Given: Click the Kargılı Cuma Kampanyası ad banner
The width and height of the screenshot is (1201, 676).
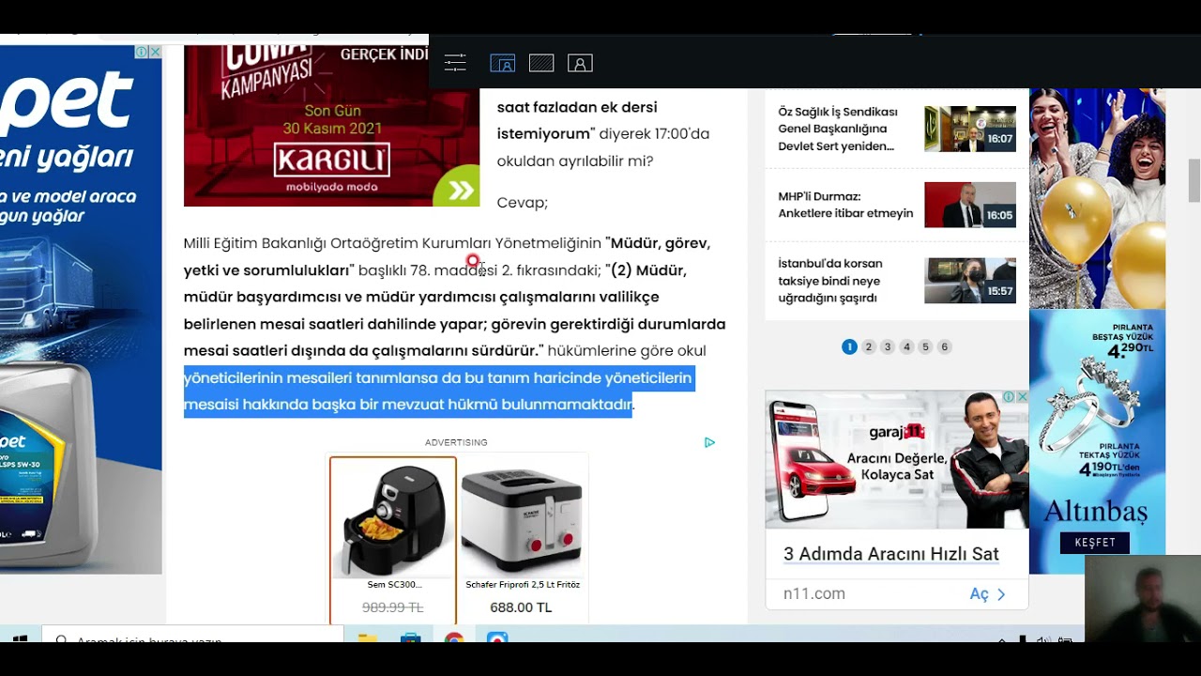Looking at the screenshot, I should 331,126.
